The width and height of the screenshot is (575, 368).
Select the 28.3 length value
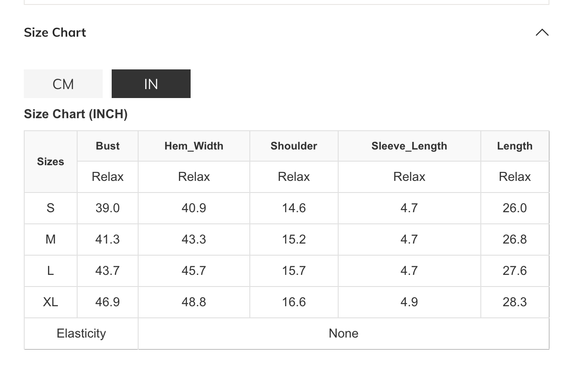point(514,302)
